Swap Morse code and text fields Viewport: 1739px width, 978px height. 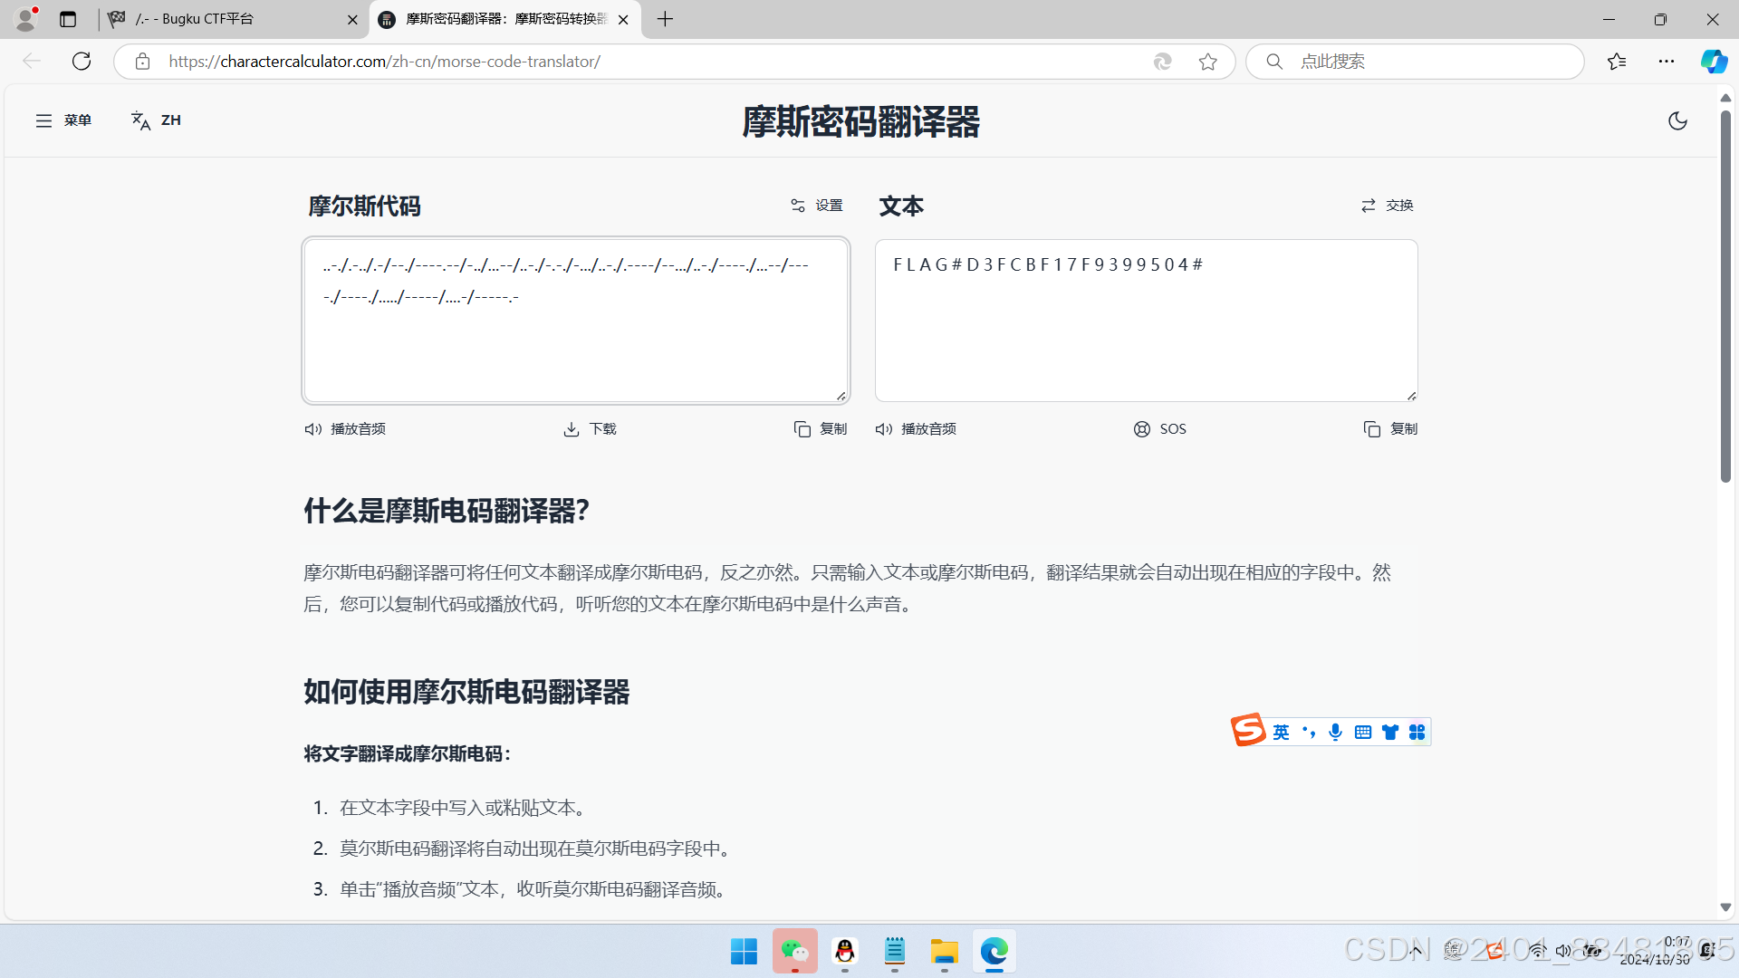(x=1387, y=206)
